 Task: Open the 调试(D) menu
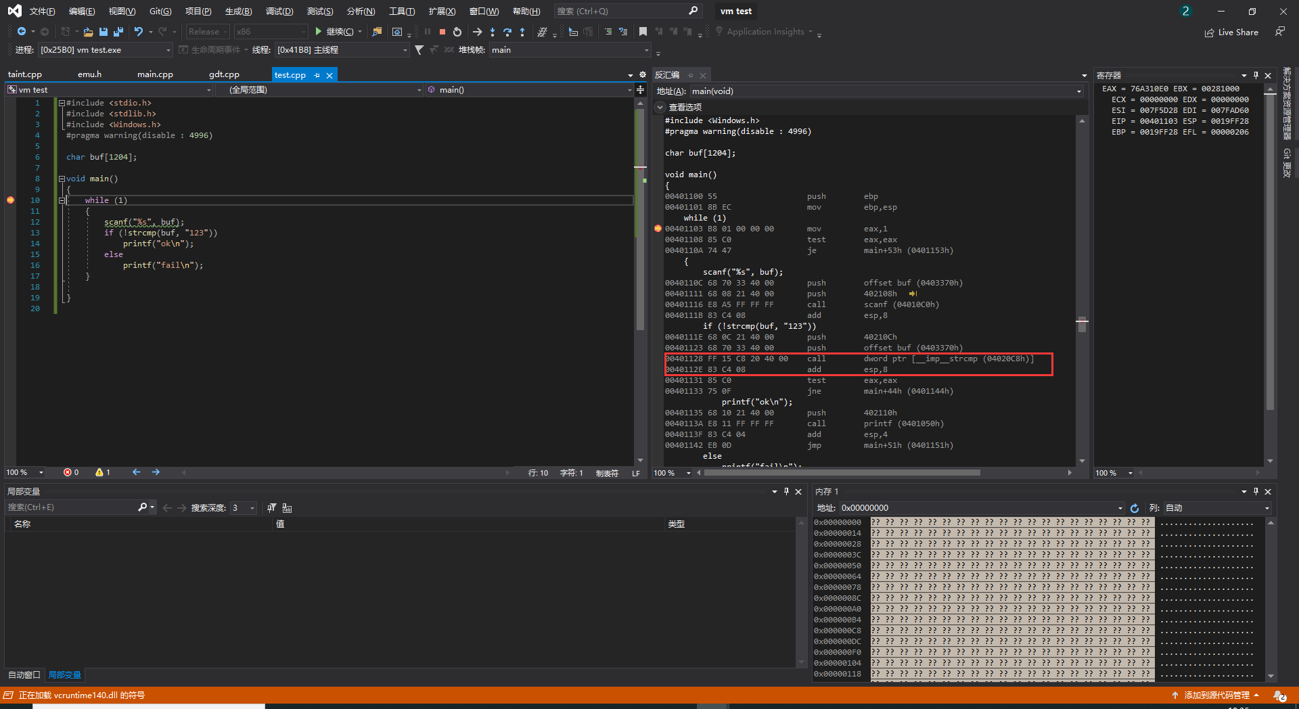pyautogui.click(x=279, y=12)
